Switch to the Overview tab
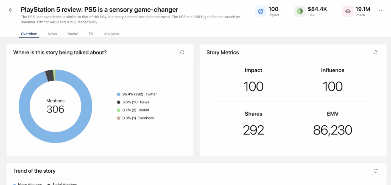The height and width of the screenshot is (185, 391). click(29, 34)
